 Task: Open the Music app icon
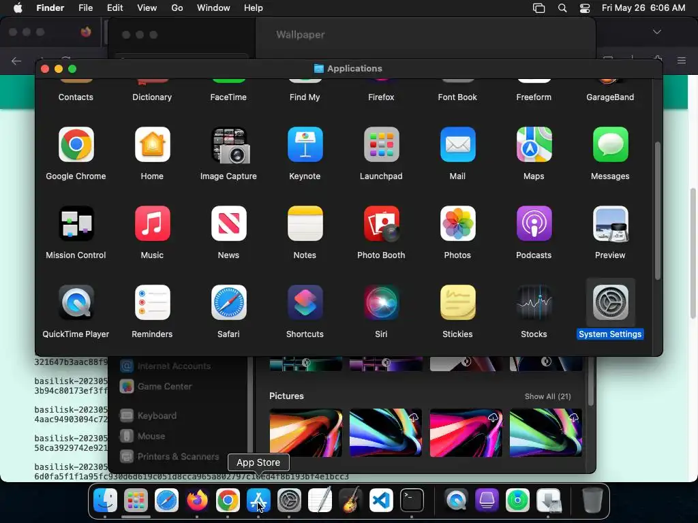click(152, 223)
